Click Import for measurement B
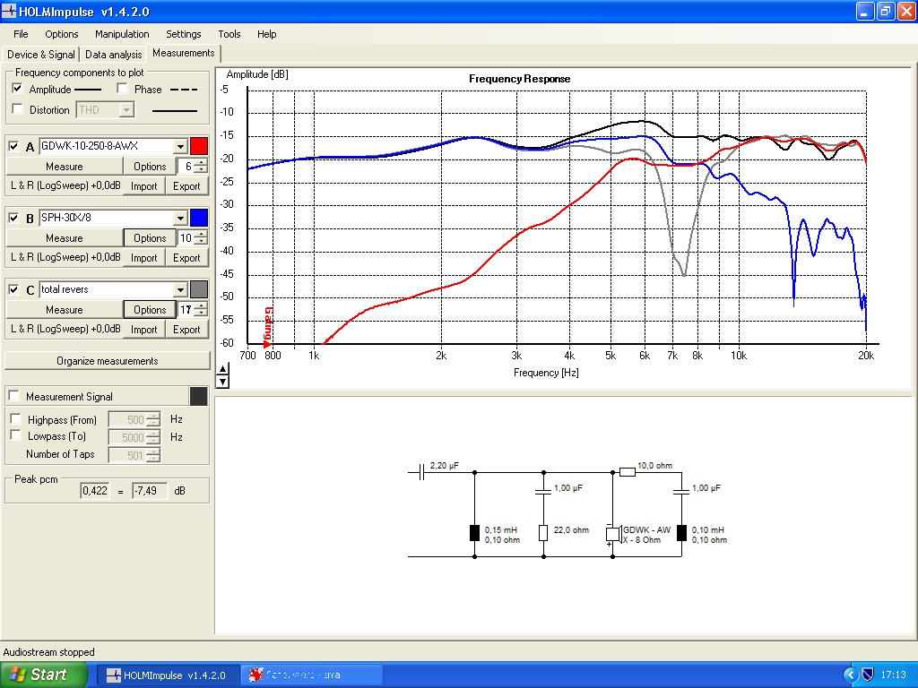918x688 pixels. [144, 258]
